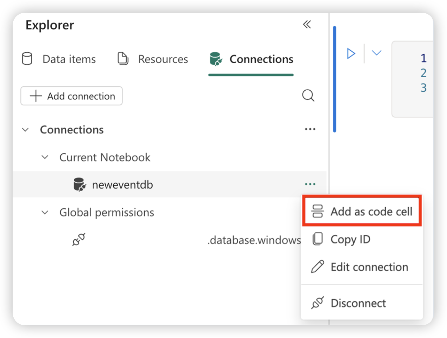Collapse the Global permissions section
The image size is (447, 338).
pos(45,212)
